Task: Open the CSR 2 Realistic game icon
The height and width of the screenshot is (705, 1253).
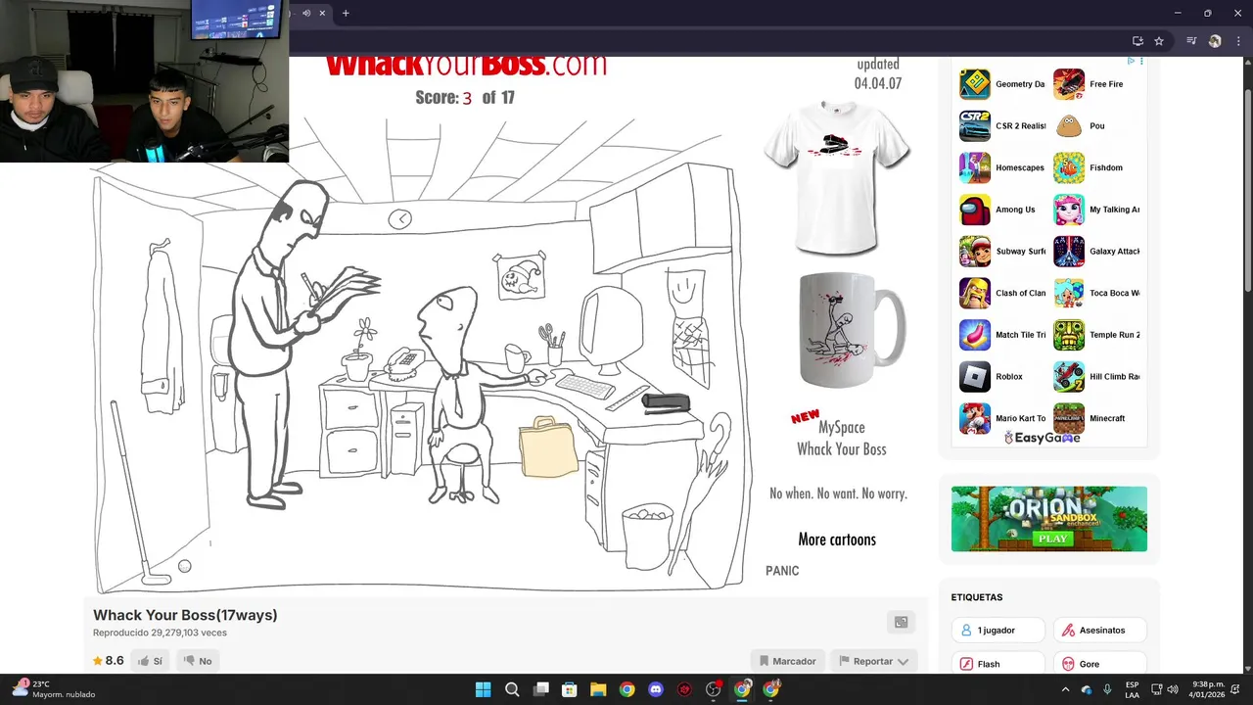Action: [974, 126]
